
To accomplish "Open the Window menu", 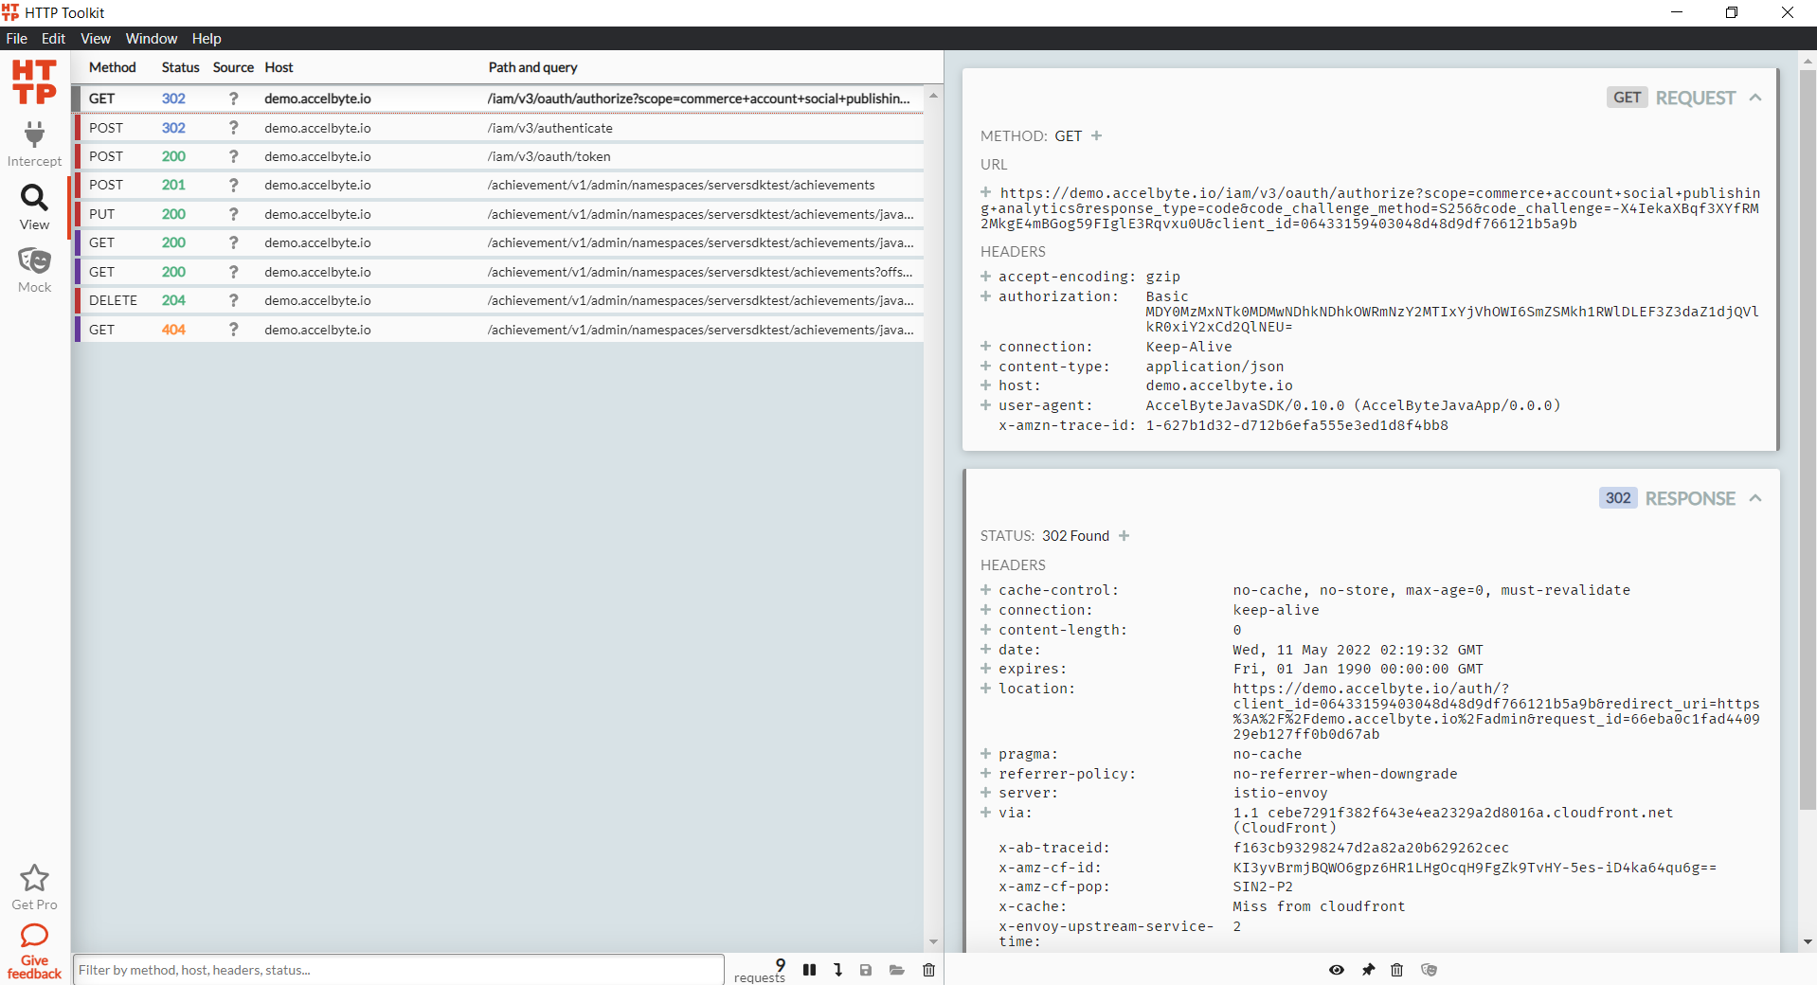I will coord(151,39).
